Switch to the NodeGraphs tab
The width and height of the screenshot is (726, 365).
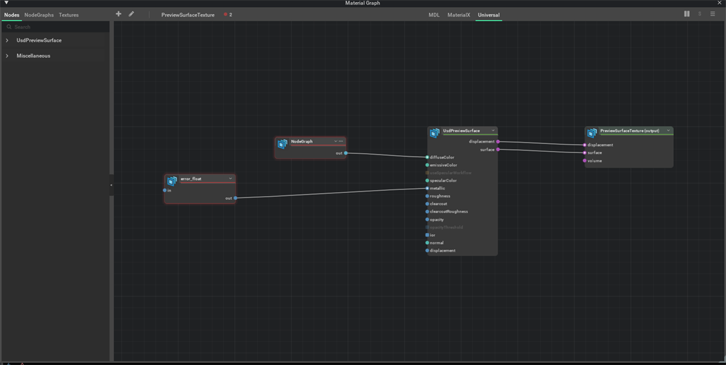39,15
